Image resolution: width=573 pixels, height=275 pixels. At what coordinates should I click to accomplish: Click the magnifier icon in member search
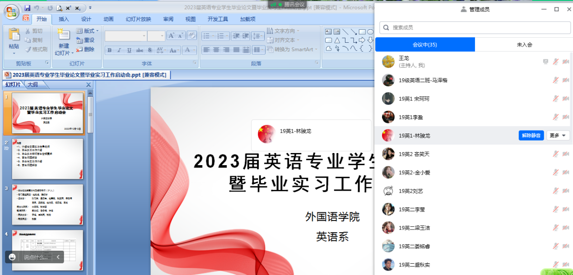click(x=387, y=27)
